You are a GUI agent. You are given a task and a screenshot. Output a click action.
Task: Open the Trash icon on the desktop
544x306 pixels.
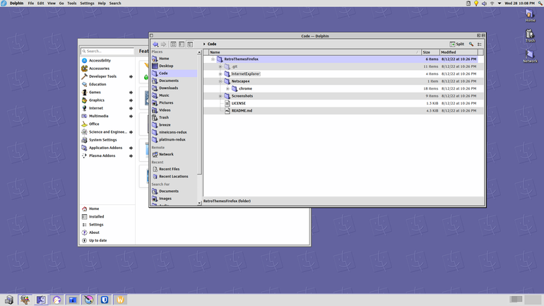tap(530, 36)
